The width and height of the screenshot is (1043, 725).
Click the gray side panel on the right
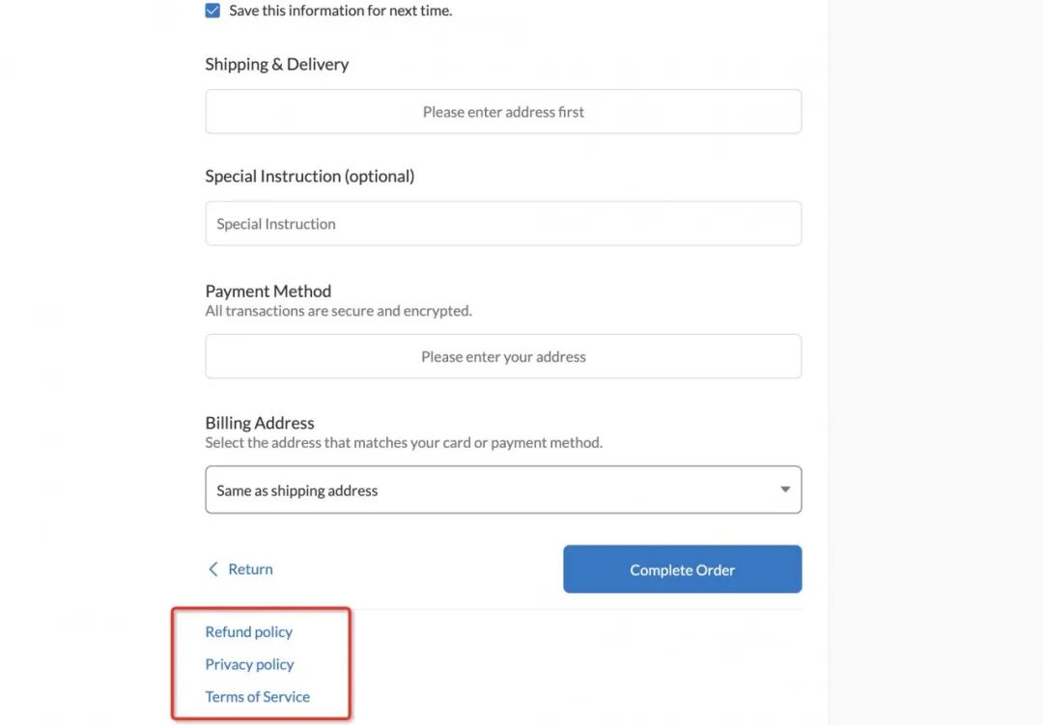pos(935,363)
